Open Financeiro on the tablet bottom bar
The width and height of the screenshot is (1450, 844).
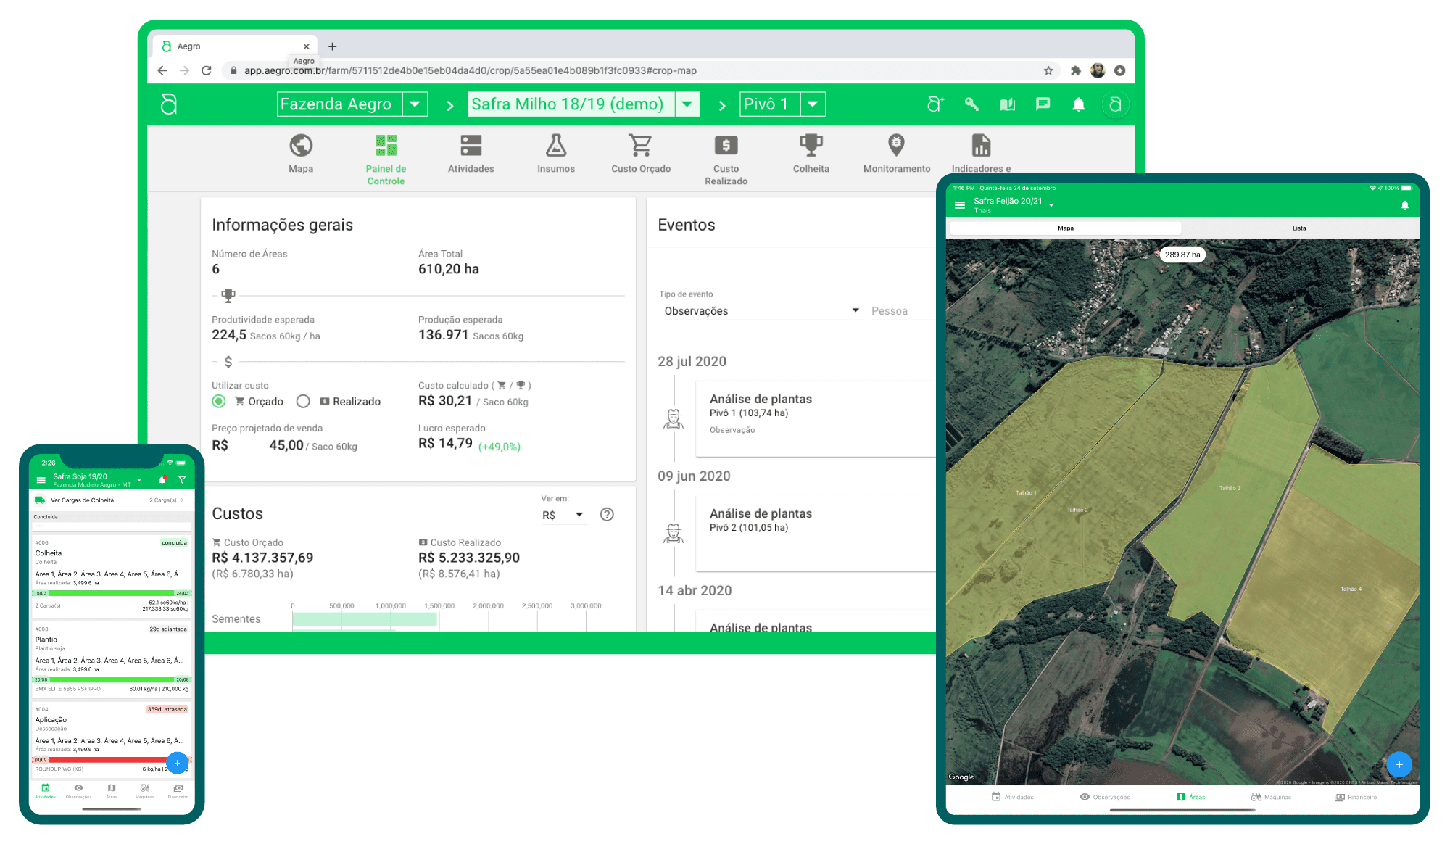(x=1359, y=796)
